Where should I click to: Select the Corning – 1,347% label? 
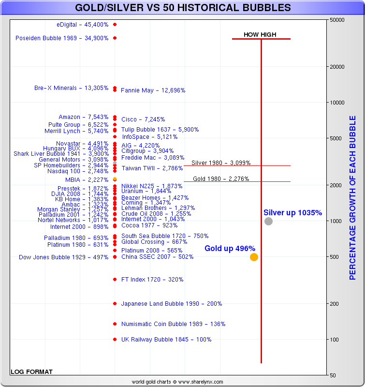click(x=146, y=203)
